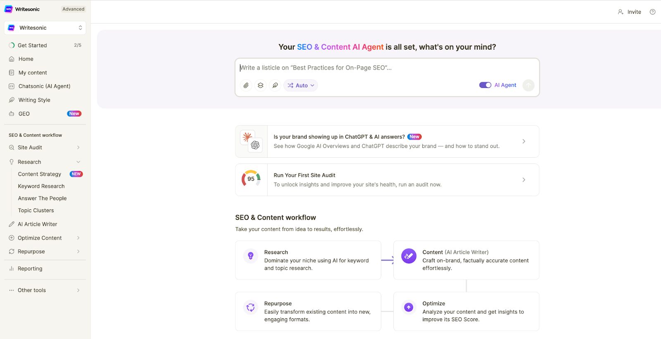Click the Reporting bar chart icon
This screenshot has height=339, width=661.
[12, 268]
